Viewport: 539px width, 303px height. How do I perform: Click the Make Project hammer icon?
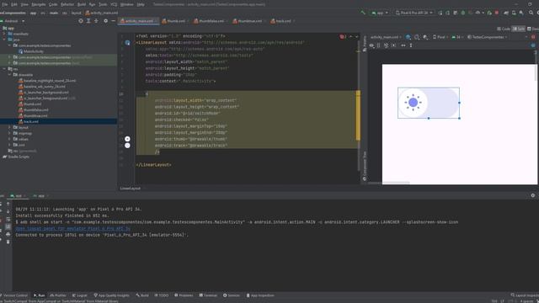[x=363, y=13]
